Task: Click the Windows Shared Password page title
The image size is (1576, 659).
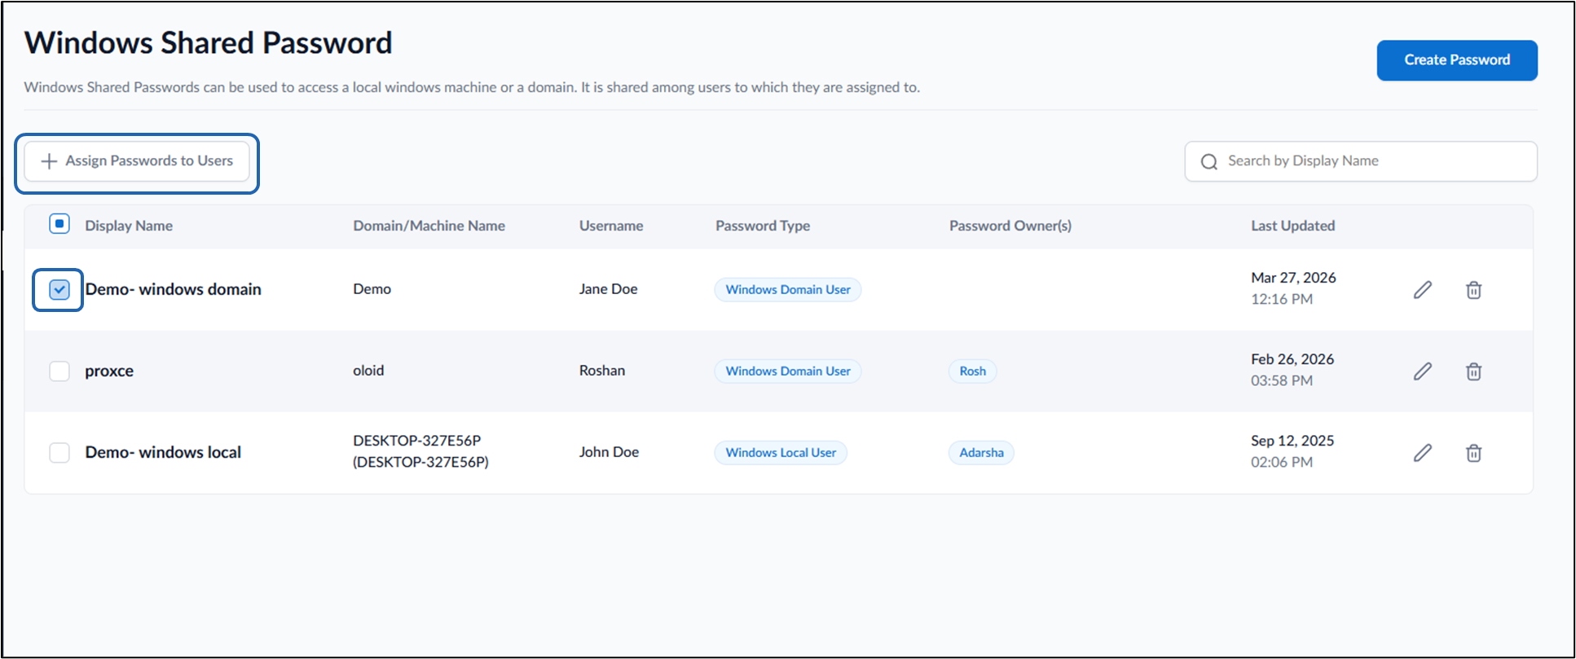Action: click(209, 42)
